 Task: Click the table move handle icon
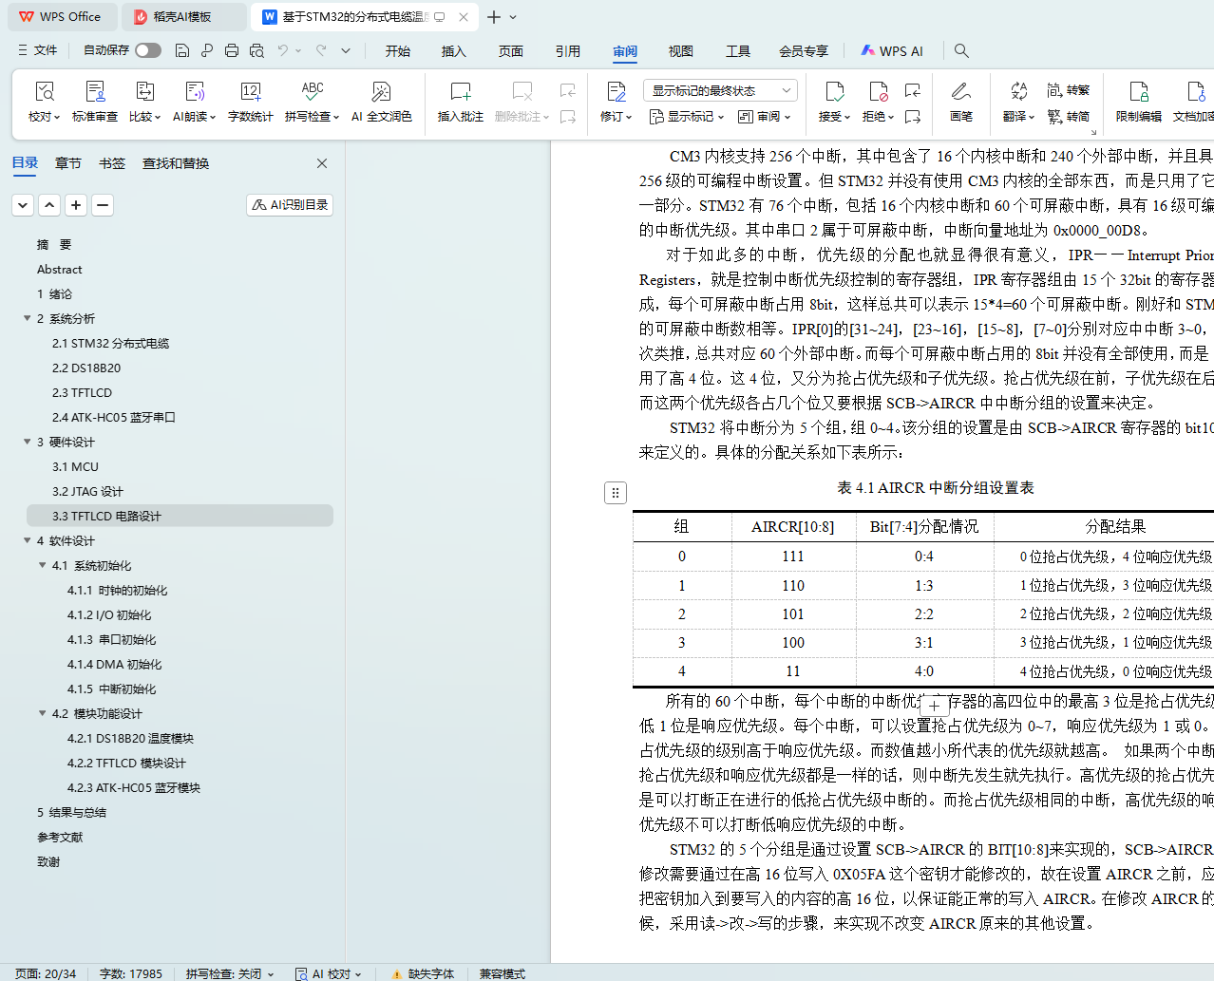(x=616, y=493)
